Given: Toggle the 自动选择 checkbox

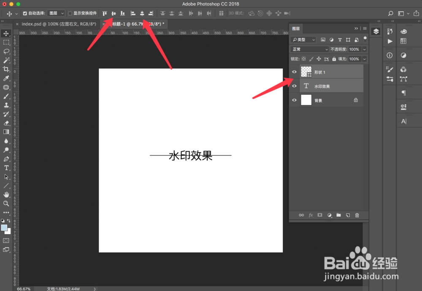Looking at the screenshot, I should tap(25, 13).
